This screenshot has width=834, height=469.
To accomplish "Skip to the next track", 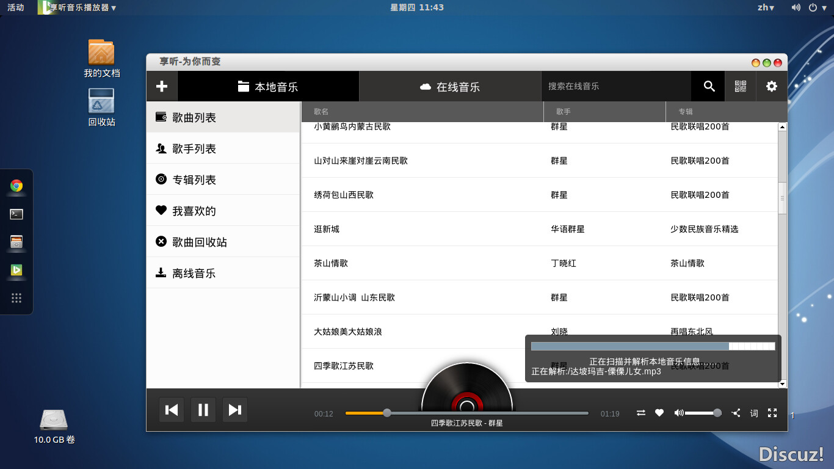I will click(235, 410).
